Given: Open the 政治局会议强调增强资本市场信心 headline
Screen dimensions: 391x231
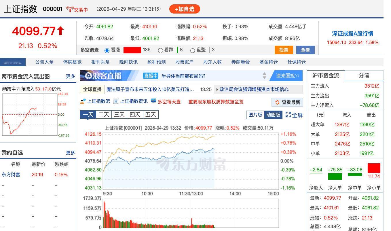Looking at the screenshot, I should (x=254, y=90).
